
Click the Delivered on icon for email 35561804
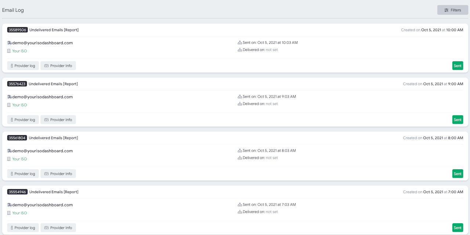(240, 158)
